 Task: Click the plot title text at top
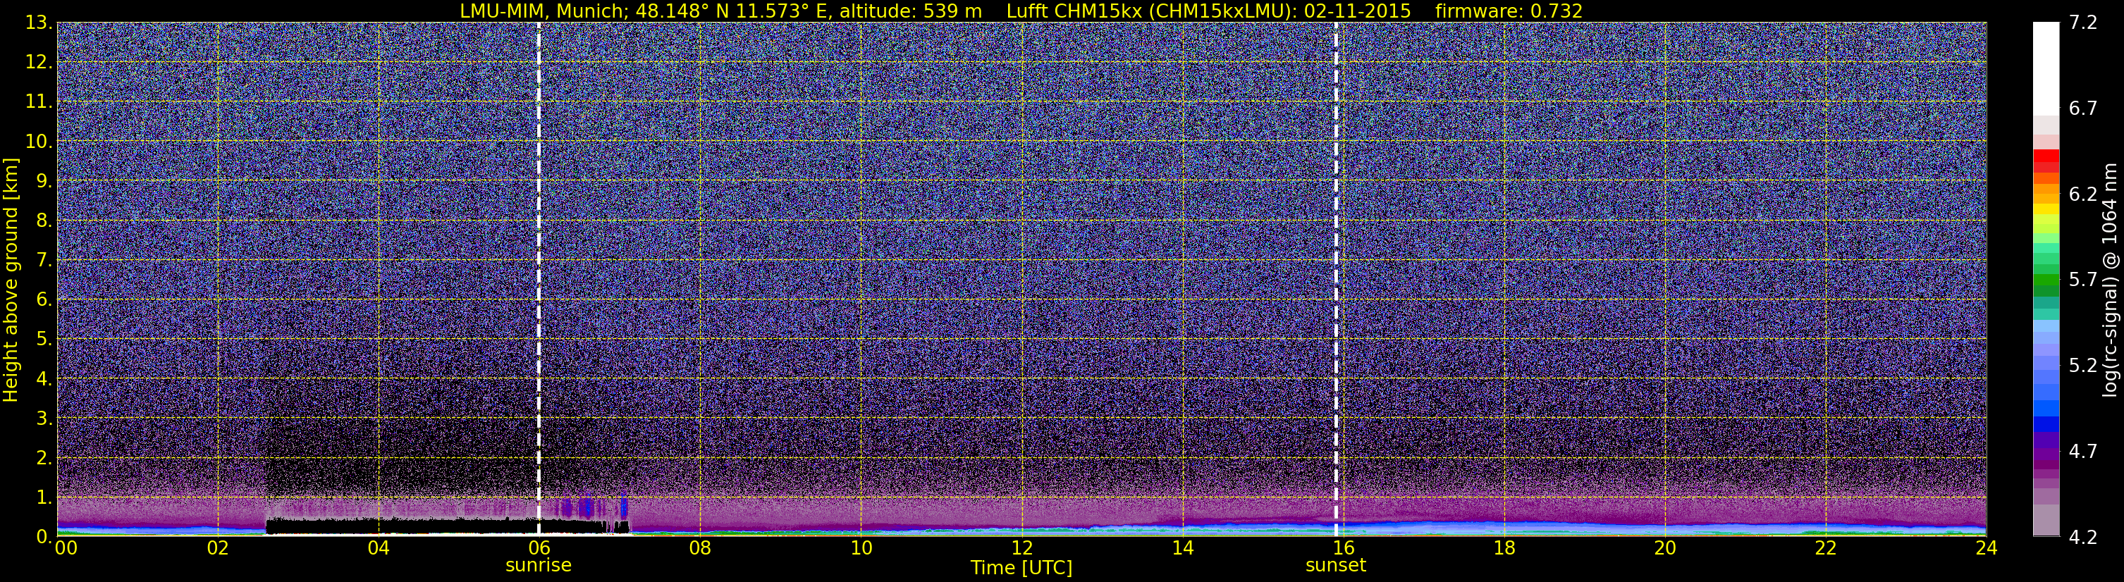click(1021, 11)
